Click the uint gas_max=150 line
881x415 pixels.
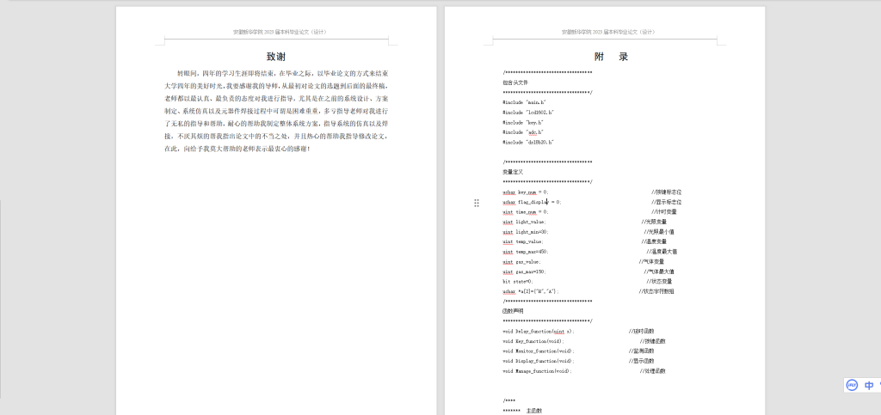tap(525, 272)
